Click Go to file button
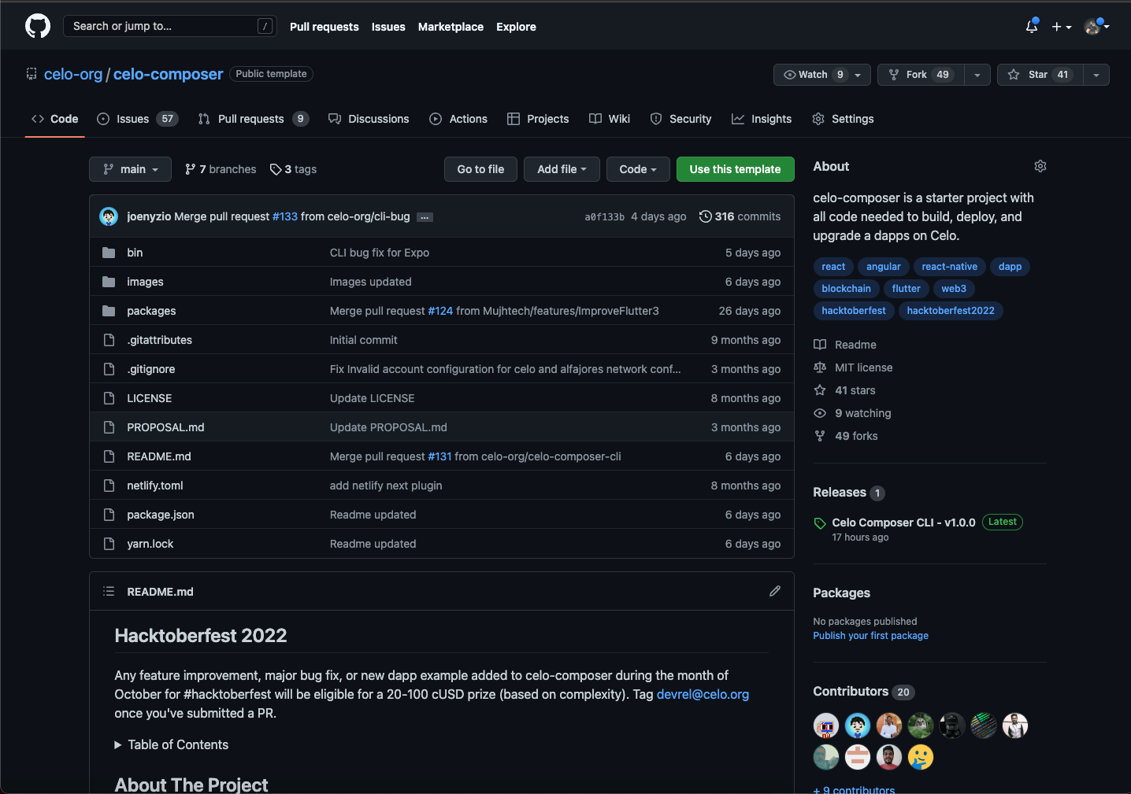Screen dimensions: 1131x794 [x=480, y=169]
